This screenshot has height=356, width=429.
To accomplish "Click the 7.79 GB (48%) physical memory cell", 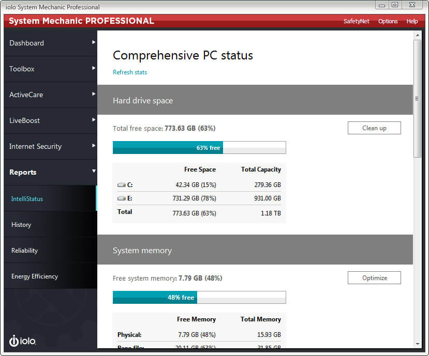I will (197, 335).
